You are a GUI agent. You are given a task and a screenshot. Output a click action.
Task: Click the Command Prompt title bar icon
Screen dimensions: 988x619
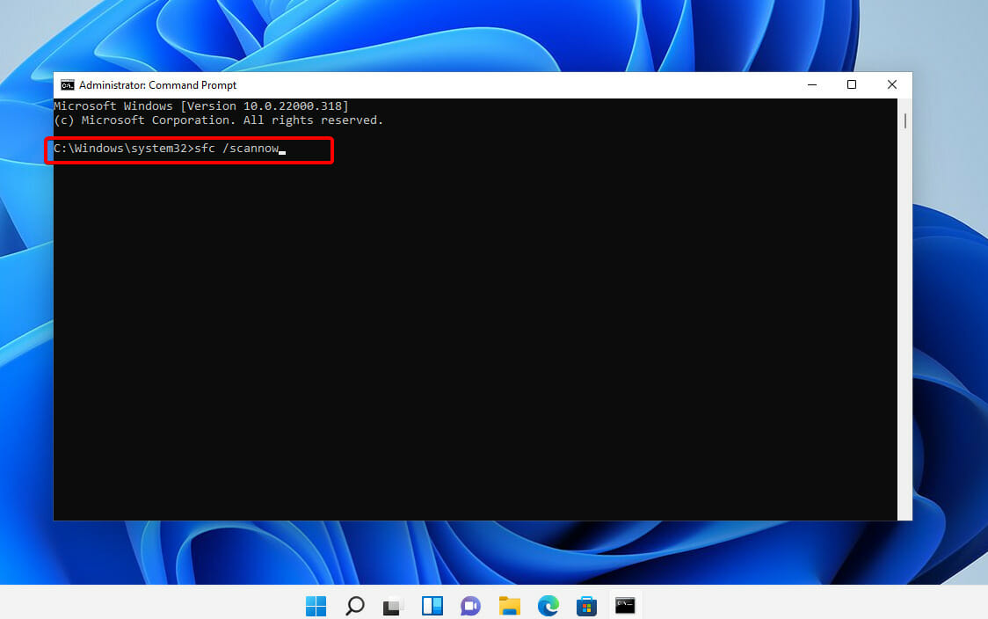pos(68,85)
